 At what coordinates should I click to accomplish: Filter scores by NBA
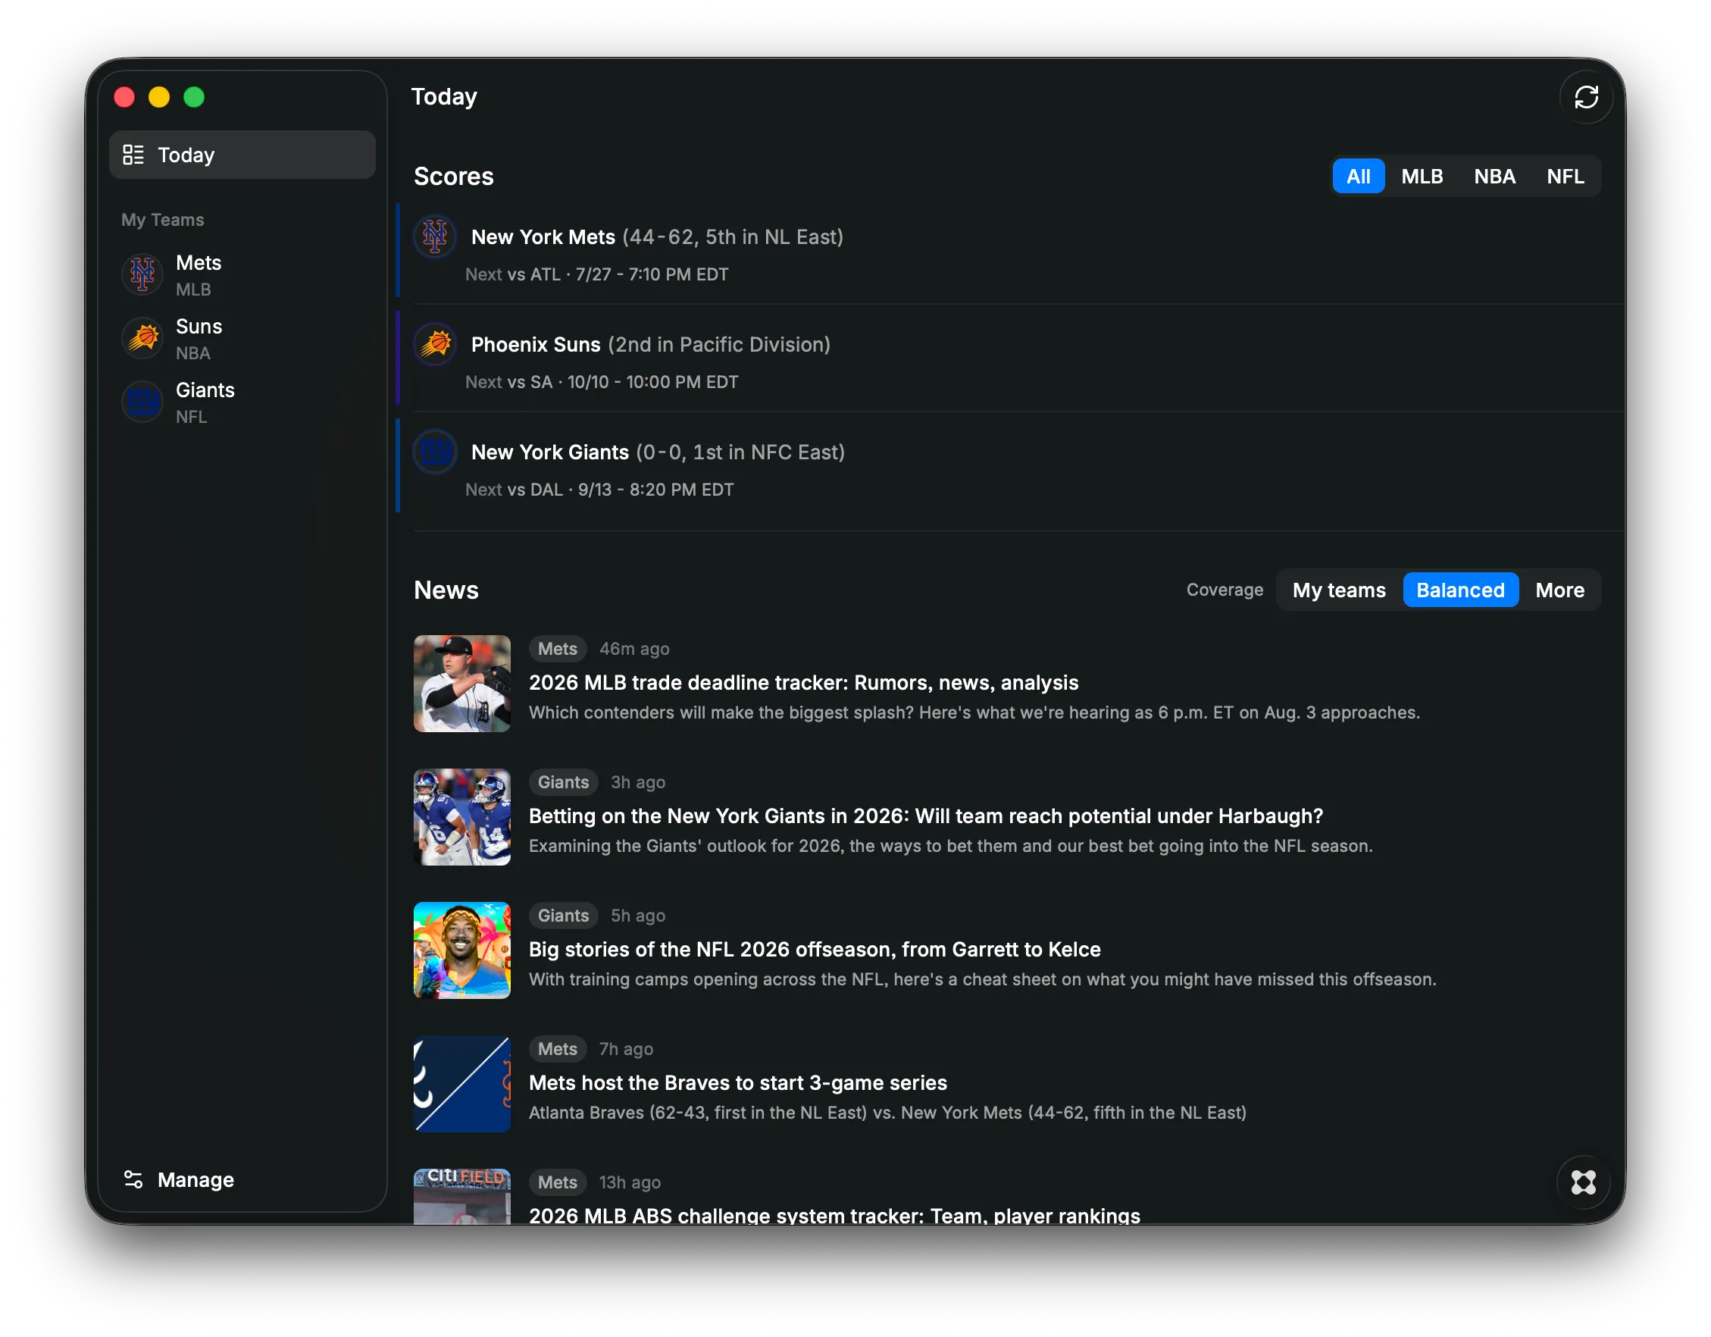pos(1494,177)
